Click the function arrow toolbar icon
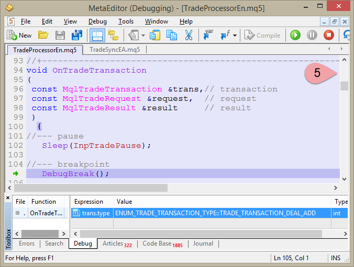The height and width of the screenshot is (267, 354). 225,35
